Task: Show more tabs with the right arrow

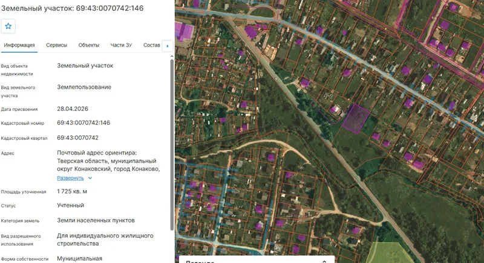Action: (x=168, y=46)
